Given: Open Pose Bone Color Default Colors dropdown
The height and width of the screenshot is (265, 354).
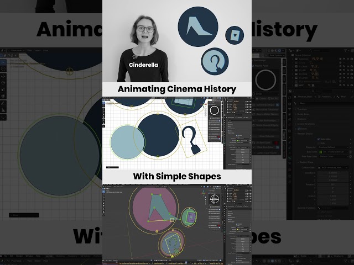Looking at the screenshot, I should pos(332,156).
